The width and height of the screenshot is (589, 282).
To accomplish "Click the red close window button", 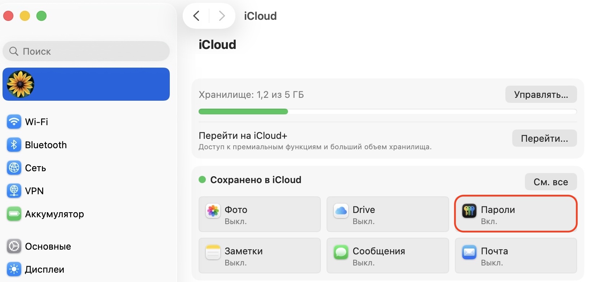I will [8, 16].
